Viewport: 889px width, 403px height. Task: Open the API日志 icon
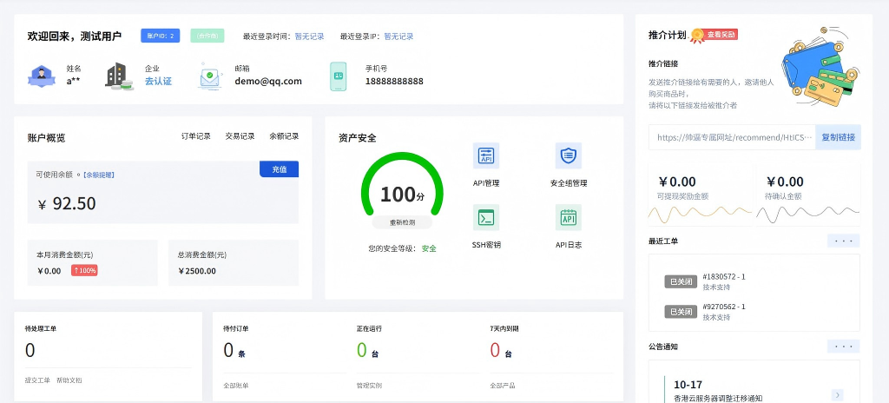coord(569,217)
